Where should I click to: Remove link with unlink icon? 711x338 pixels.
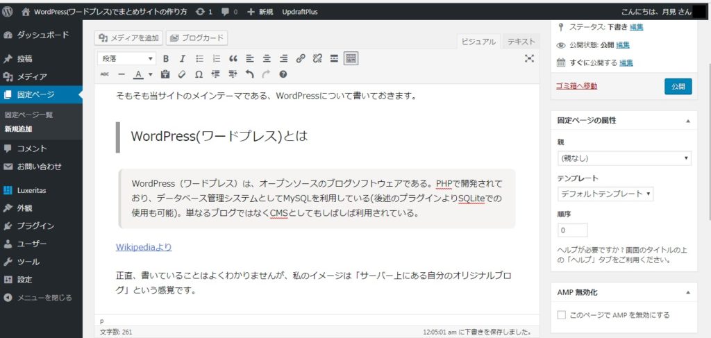click(317, 58)
